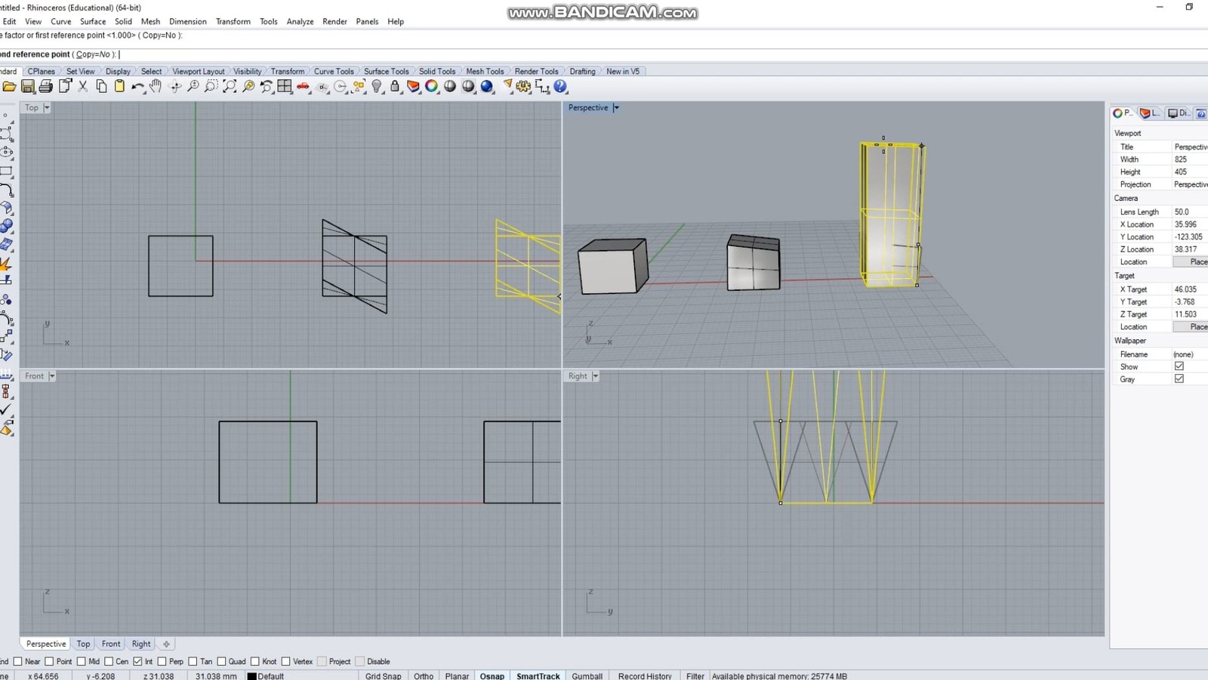Click the Paste clipboard icon
This screenshot has height=680, width=1208.
point(119,87)
